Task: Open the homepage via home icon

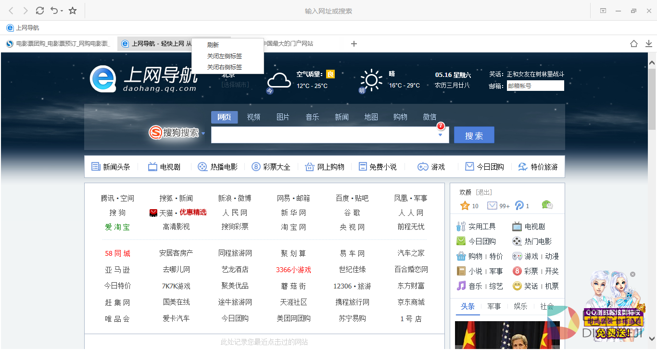Action: [633, 43]
